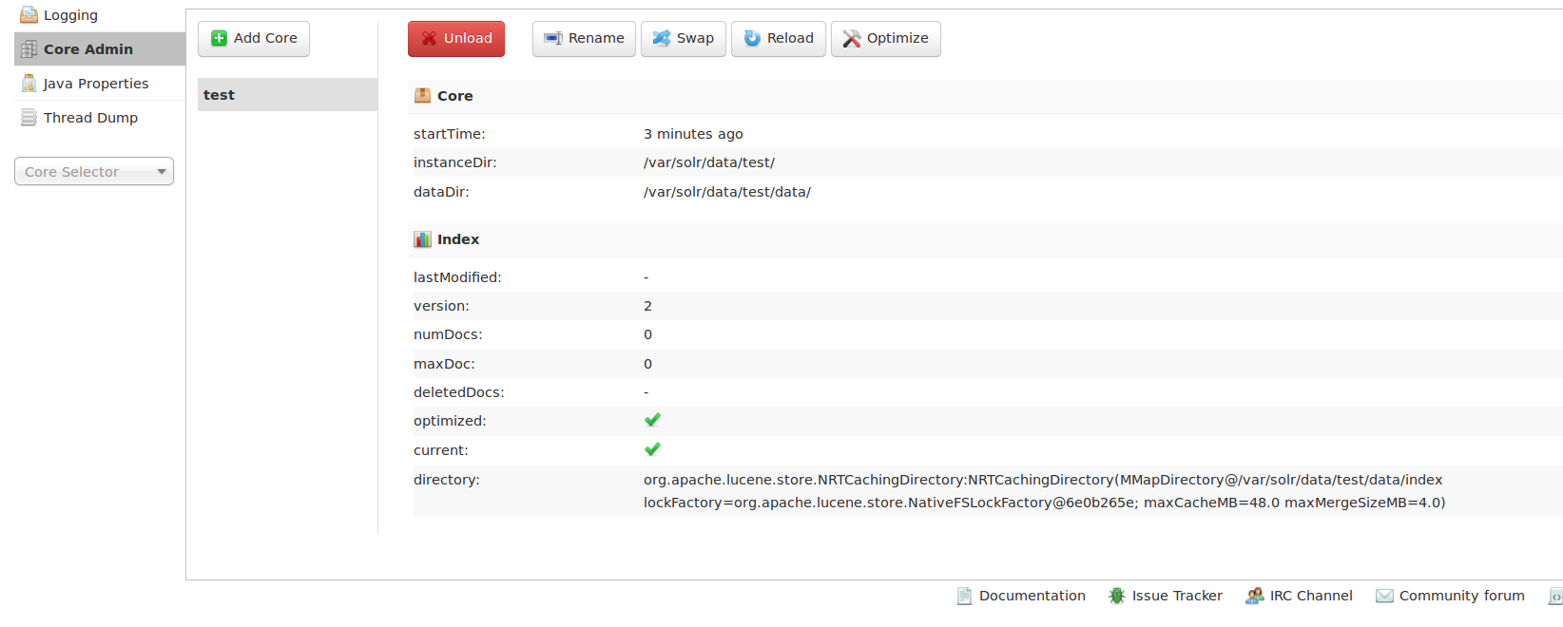The height and width of the screenshot is (627, 1563).
Task: Click the Optimize tools icon
Action: coord(852,38)
